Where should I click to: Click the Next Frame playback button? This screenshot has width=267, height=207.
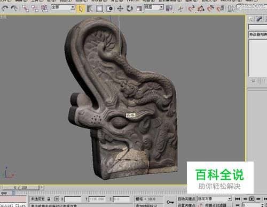tap(258, 198)
